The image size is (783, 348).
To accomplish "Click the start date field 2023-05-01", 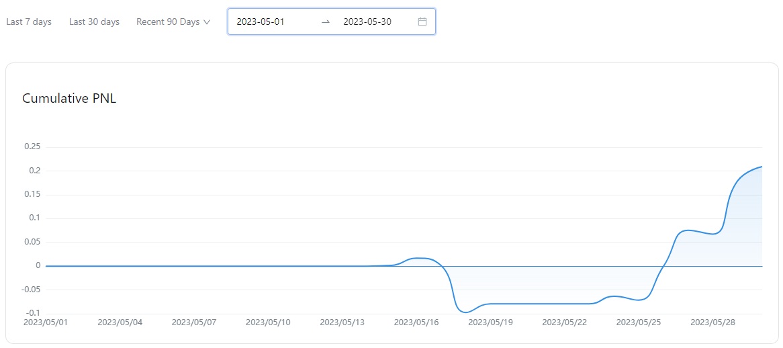I will pyautogui.click(x=261, y=21).
